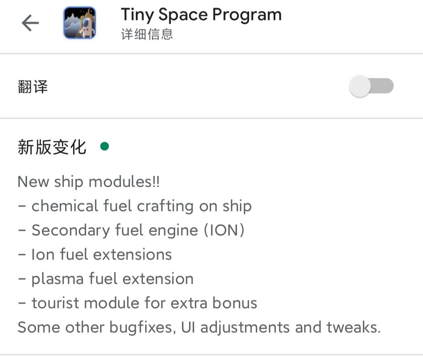Tap the '(ION)' text in parentheses
423x357 pixels.
[224, 231]
